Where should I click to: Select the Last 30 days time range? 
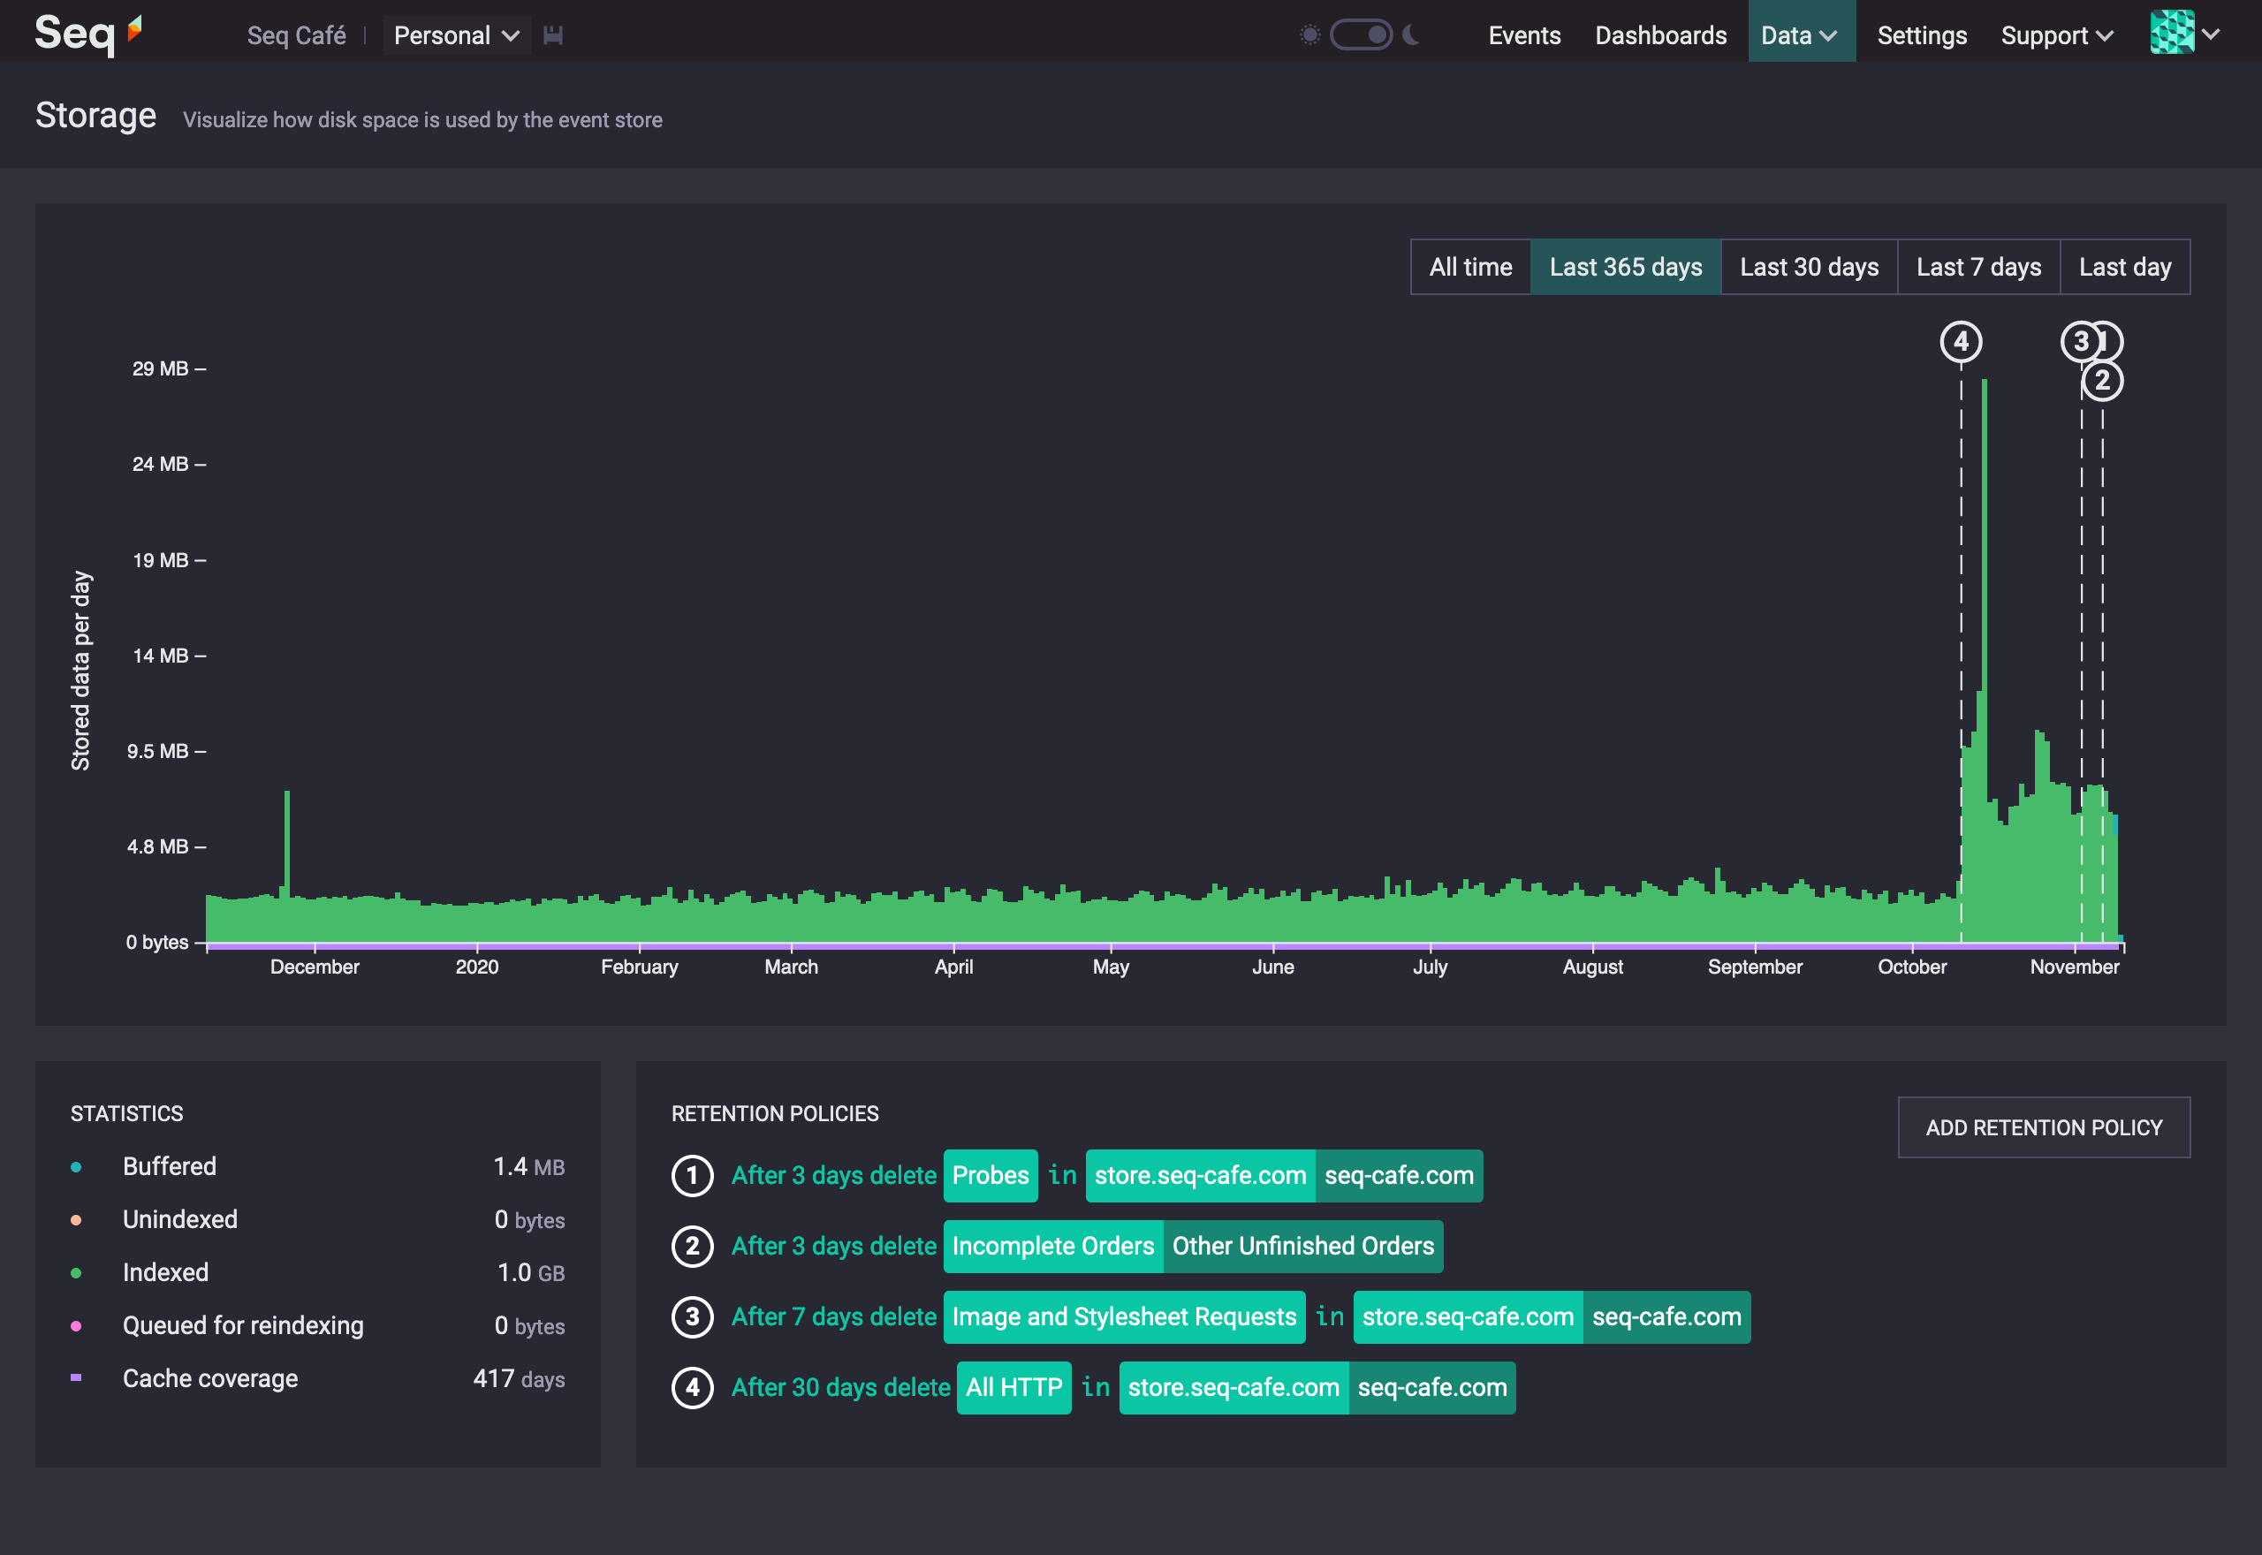(x=1808, y=266)
